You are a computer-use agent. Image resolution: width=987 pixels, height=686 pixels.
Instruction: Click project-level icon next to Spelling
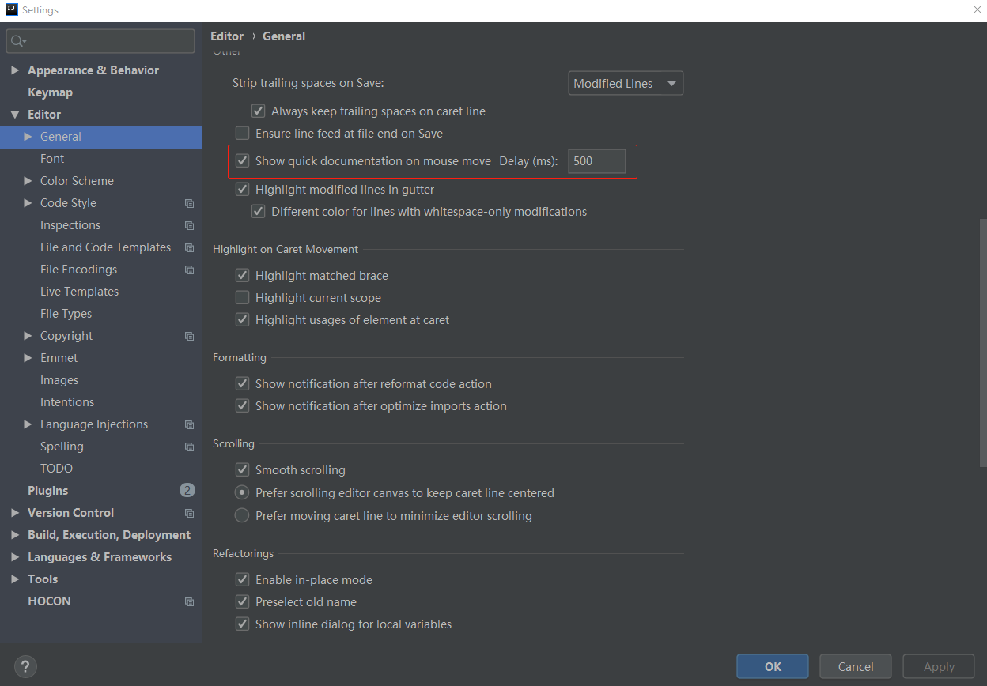click(189, 447)
